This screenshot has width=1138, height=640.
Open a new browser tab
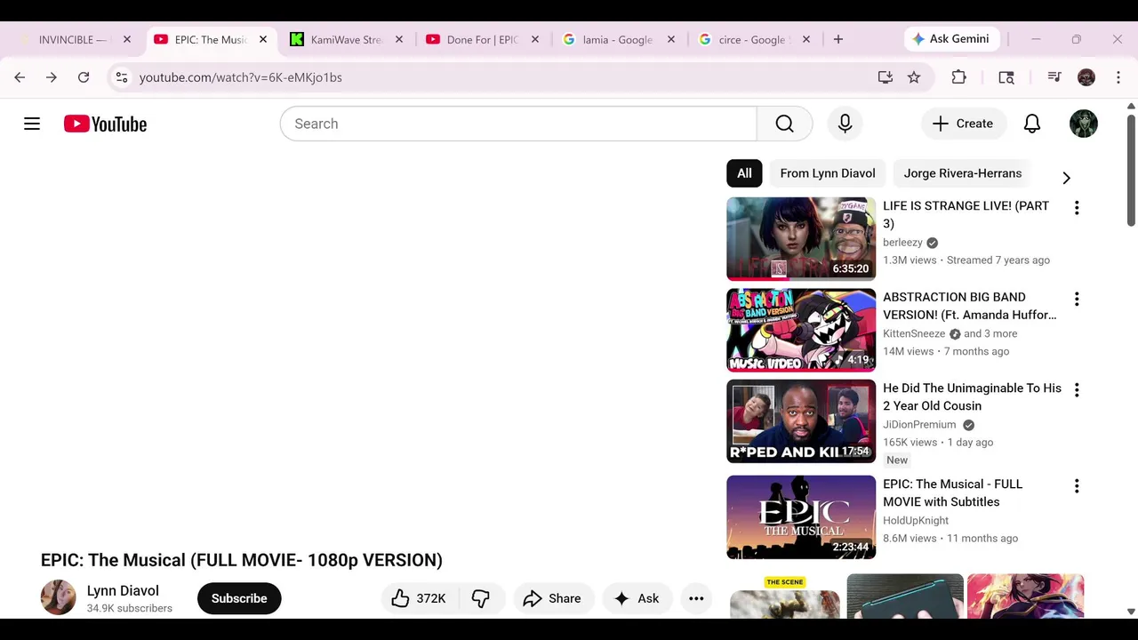[x=837, y=39]
